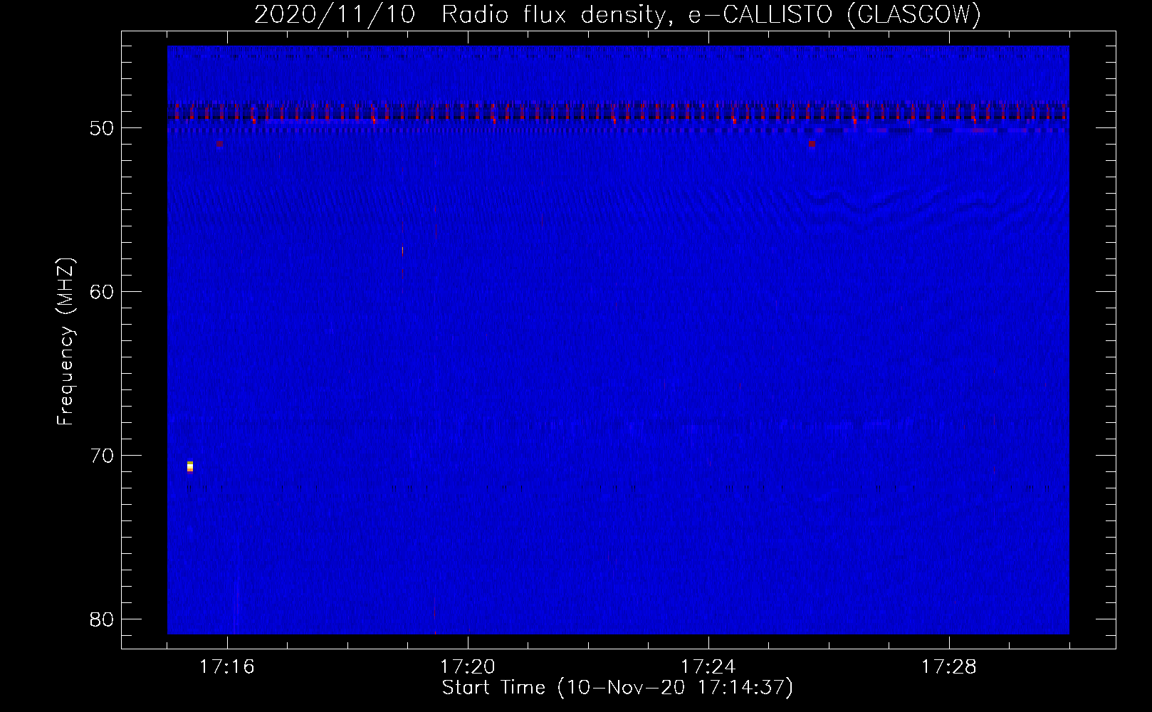
Task: Click the Frequency (MHZ) axis label
Action: [66, 342]
